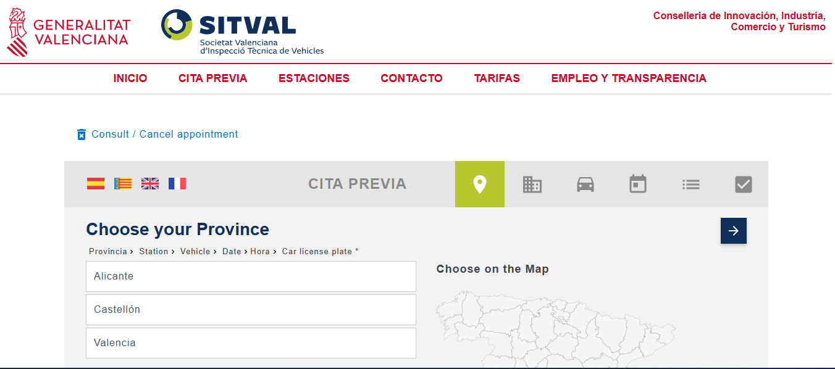Select the French flag language option
The height and width of the screenshot is (369, 835).
point(177,183)
